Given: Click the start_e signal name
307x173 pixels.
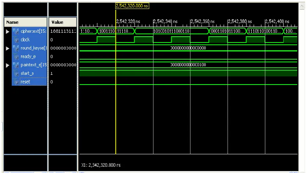Looking at the screenshot, I should click(27, 73).
